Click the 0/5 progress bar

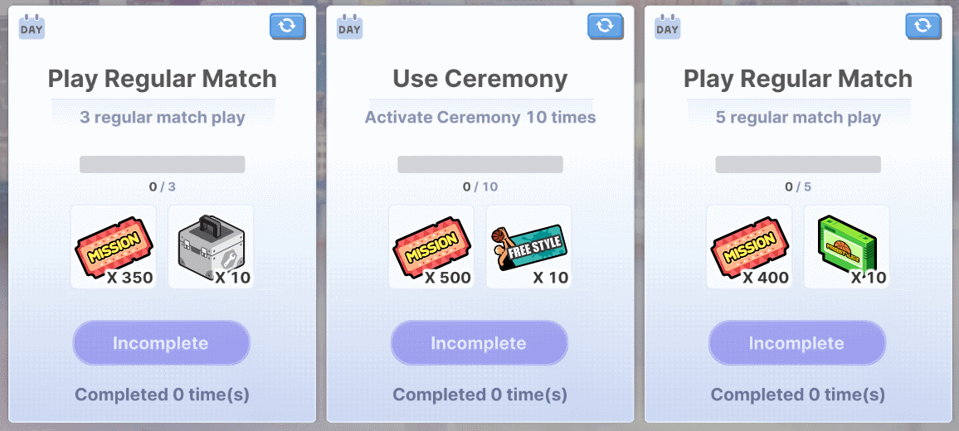point(798,164)
